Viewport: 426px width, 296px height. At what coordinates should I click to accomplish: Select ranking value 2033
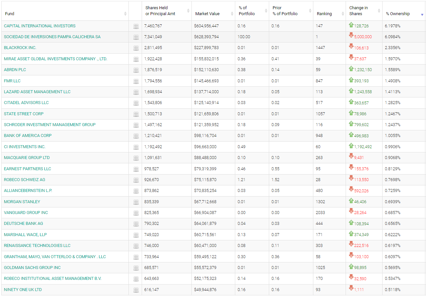[320, 213]
